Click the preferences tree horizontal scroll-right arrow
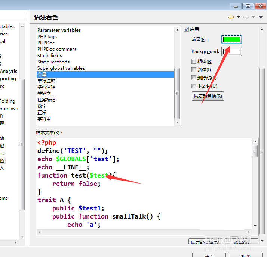The height and width of the screenshot is (257, 267). pos(15,242)
